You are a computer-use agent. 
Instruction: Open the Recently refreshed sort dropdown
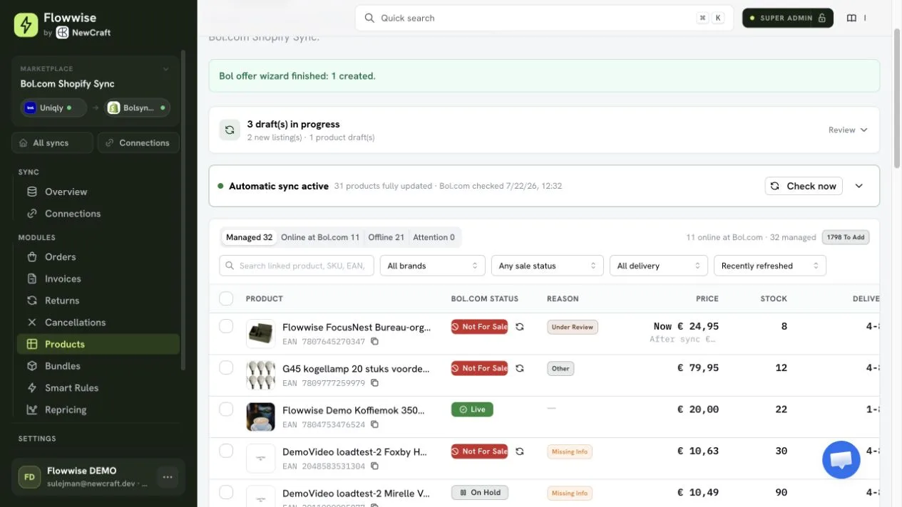pos(770,266)
